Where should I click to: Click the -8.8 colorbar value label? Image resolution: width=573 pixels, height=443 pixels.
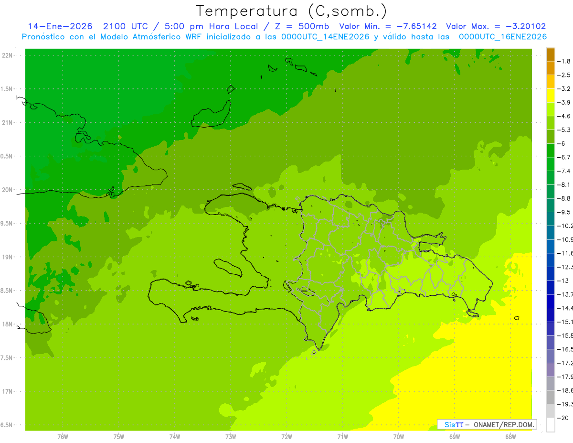(x=565, y=198)
